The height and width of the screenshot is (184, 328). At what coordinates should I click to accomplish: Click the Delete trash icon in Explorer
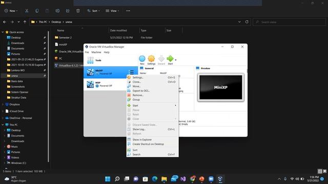click(78, 11)
